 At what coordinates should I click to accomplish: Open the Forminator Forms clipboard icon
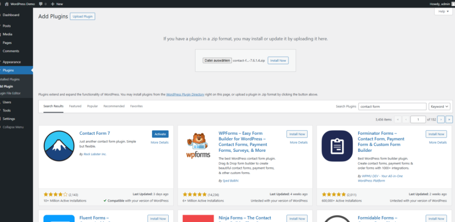pos(337,146)
